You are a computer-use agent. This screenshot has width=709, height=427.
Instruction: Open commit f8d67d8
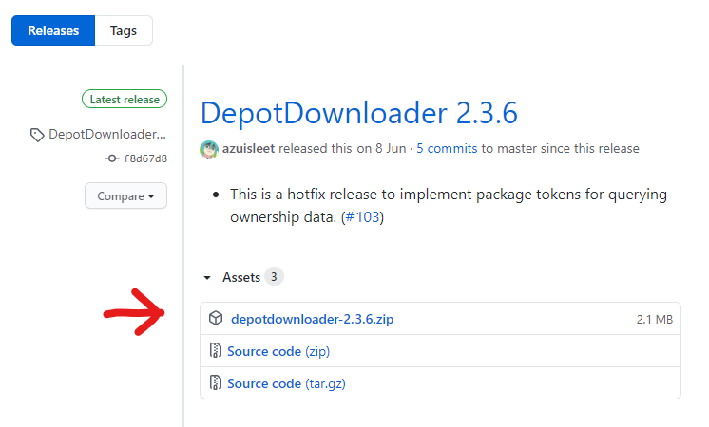(145, 158)
